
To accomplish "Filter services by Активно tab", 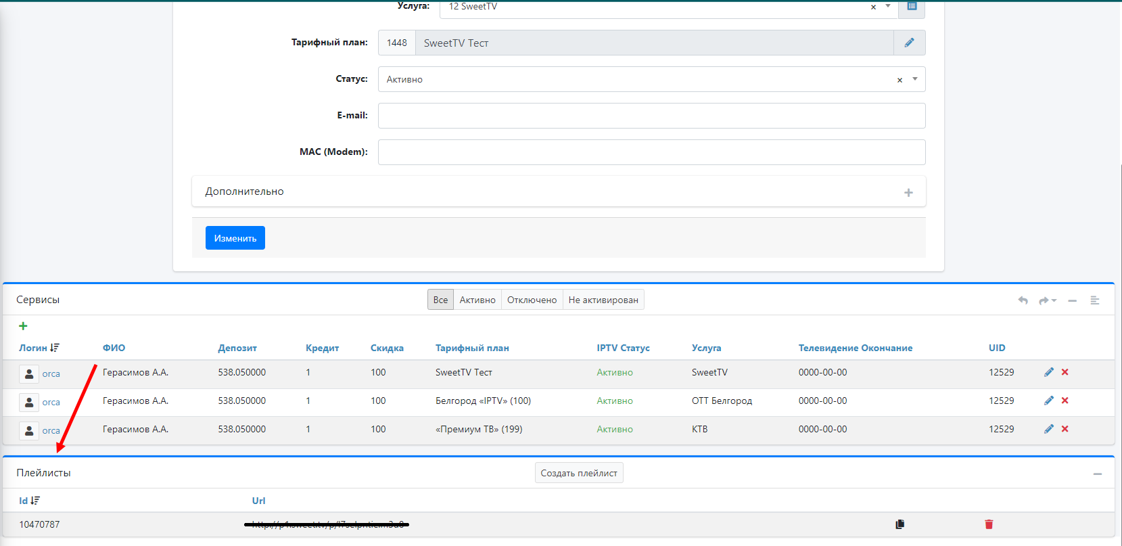I will tap(477, 300).
